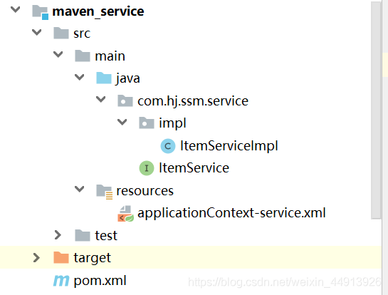Viewport: 388px width, 295px height.
Task: Select applicationContext-service.xml file
Action: coord(231,213)
